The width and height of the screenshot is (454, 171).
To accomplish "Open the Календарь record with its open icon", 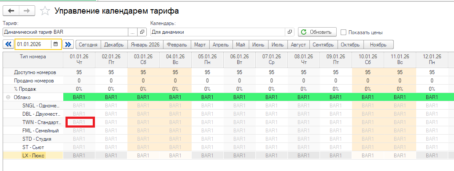I will [x=290, y=32].
